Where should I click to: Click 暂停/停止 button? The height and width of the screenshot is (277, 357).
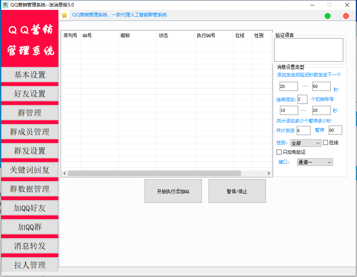click(x=237, y=191)
